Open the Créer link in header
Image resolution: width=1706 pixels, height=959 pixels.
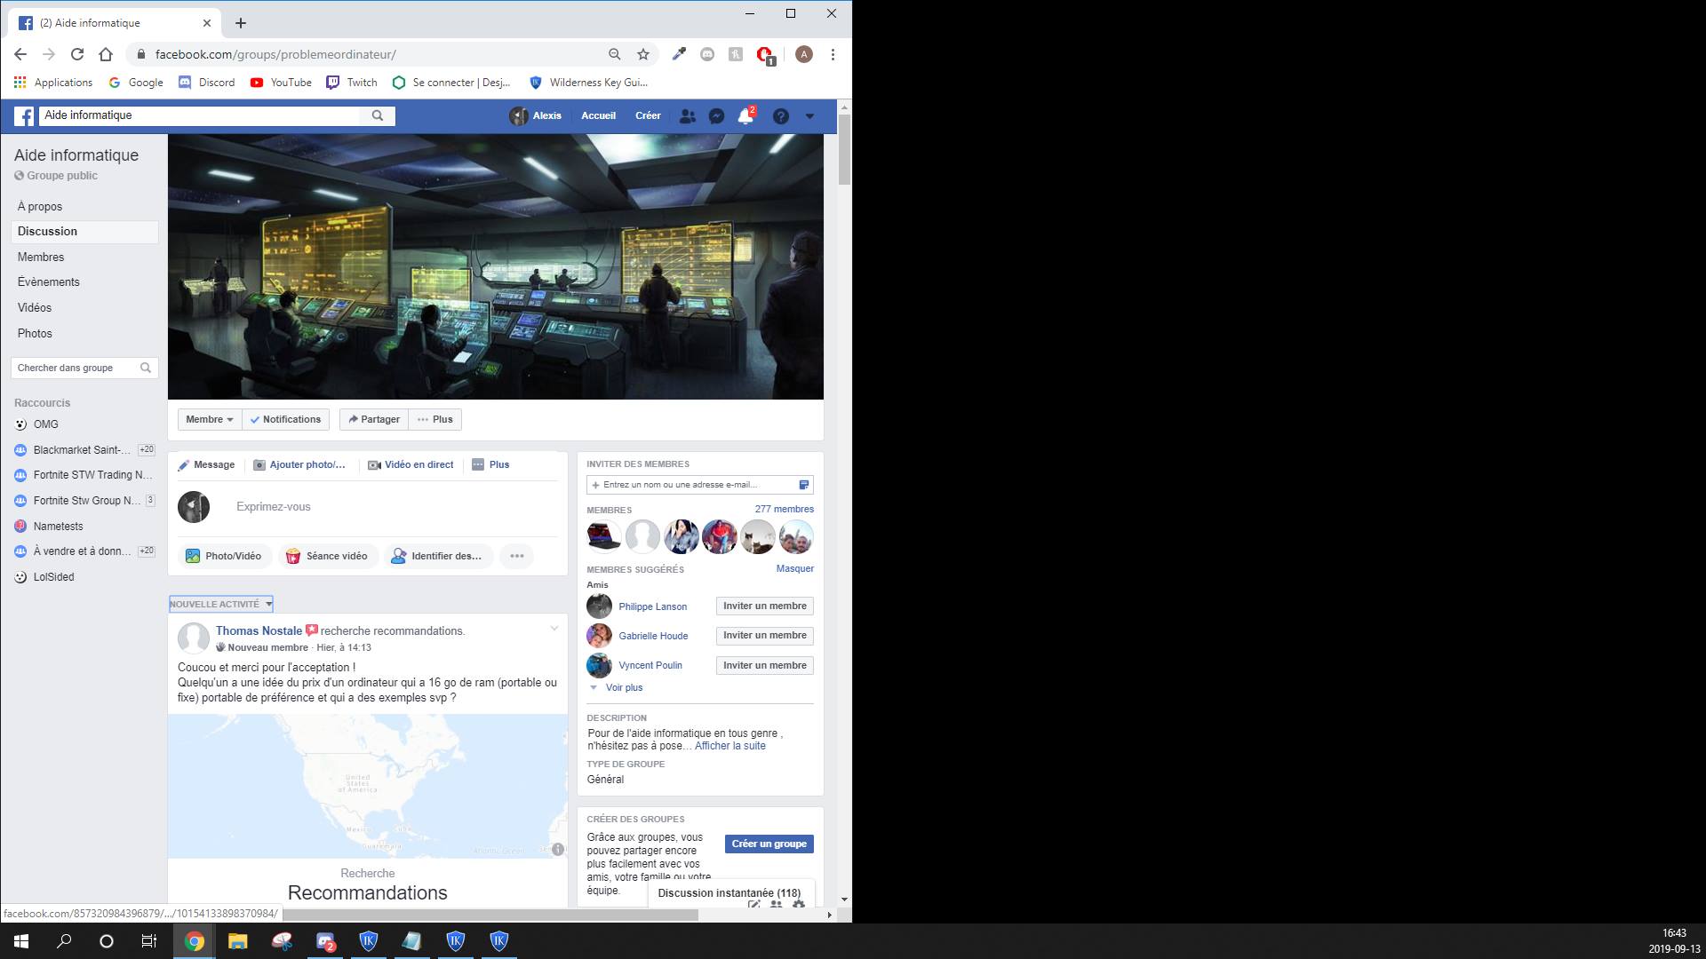(648, 115)
